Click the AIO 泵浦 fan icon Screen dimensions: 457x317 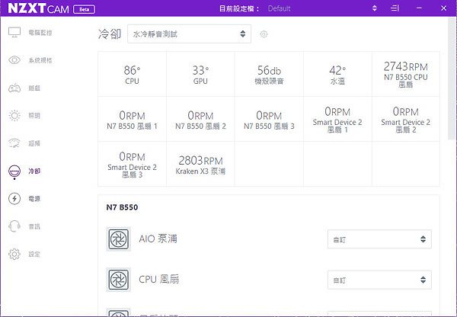[x=118, y=239]
